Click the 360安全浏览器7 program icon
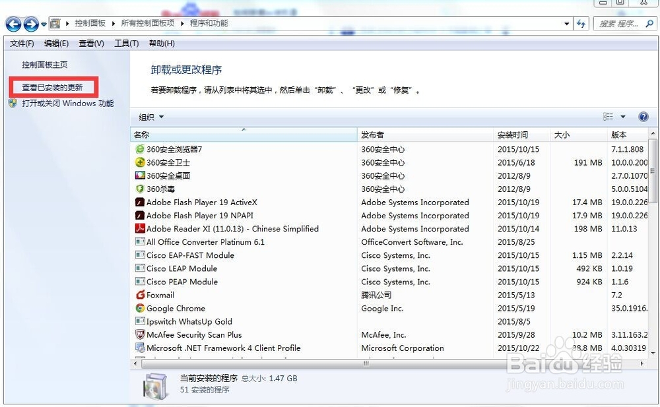This screenshot has width=660, height=407. tap(140, 150)
